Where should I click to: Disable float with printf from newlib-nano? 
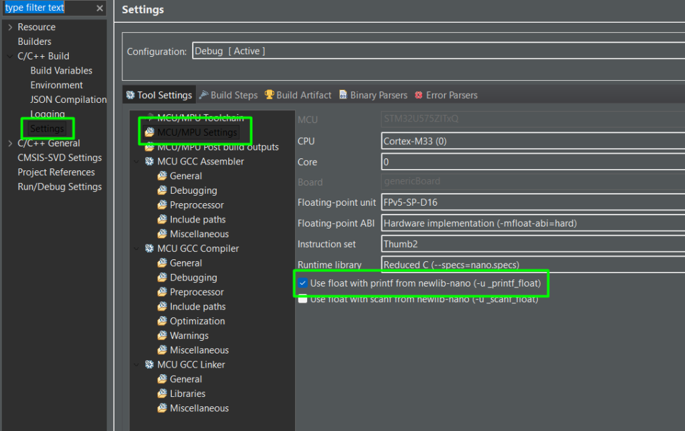[x=303, y=283]
